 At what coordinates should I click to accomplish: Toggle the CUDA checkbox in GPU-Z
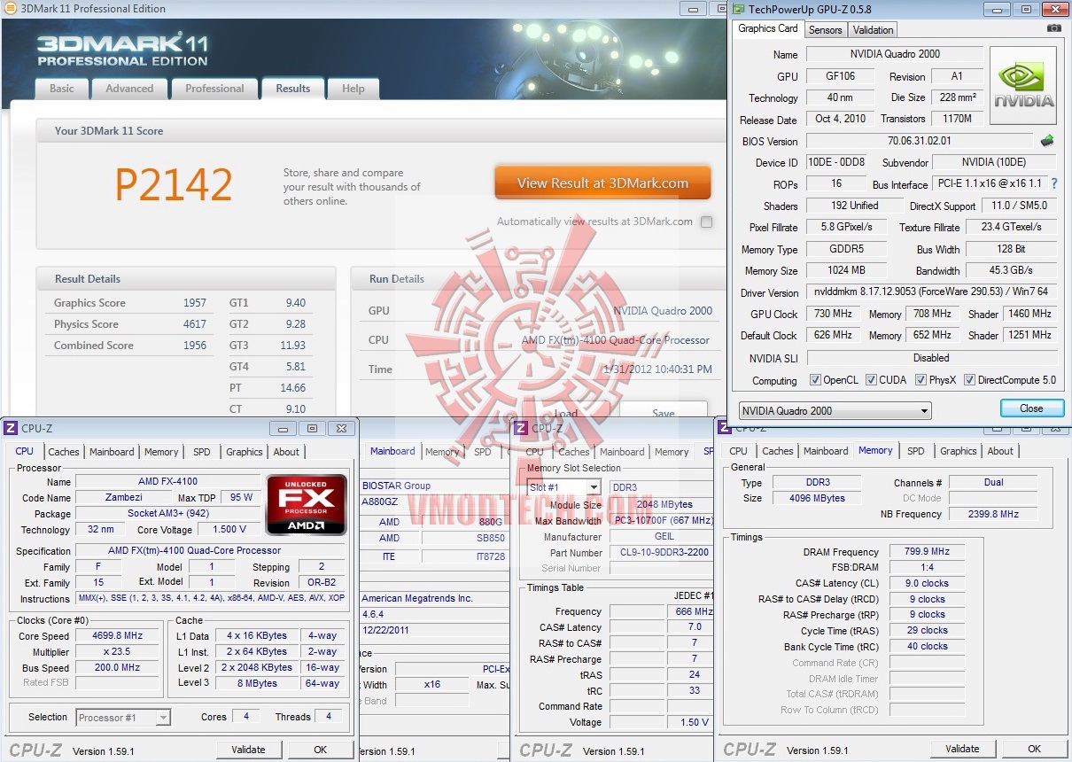pyautogui.click(x=872, y=380)
